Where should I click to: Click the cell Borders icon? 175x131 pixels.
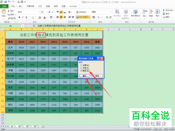(x=33, y=17)
